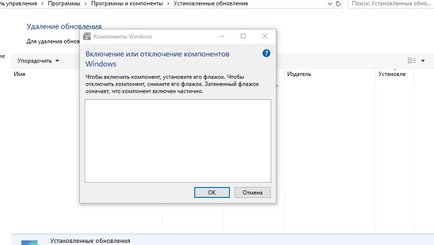Sort by the Издатель column header

(x=299, y=74)
